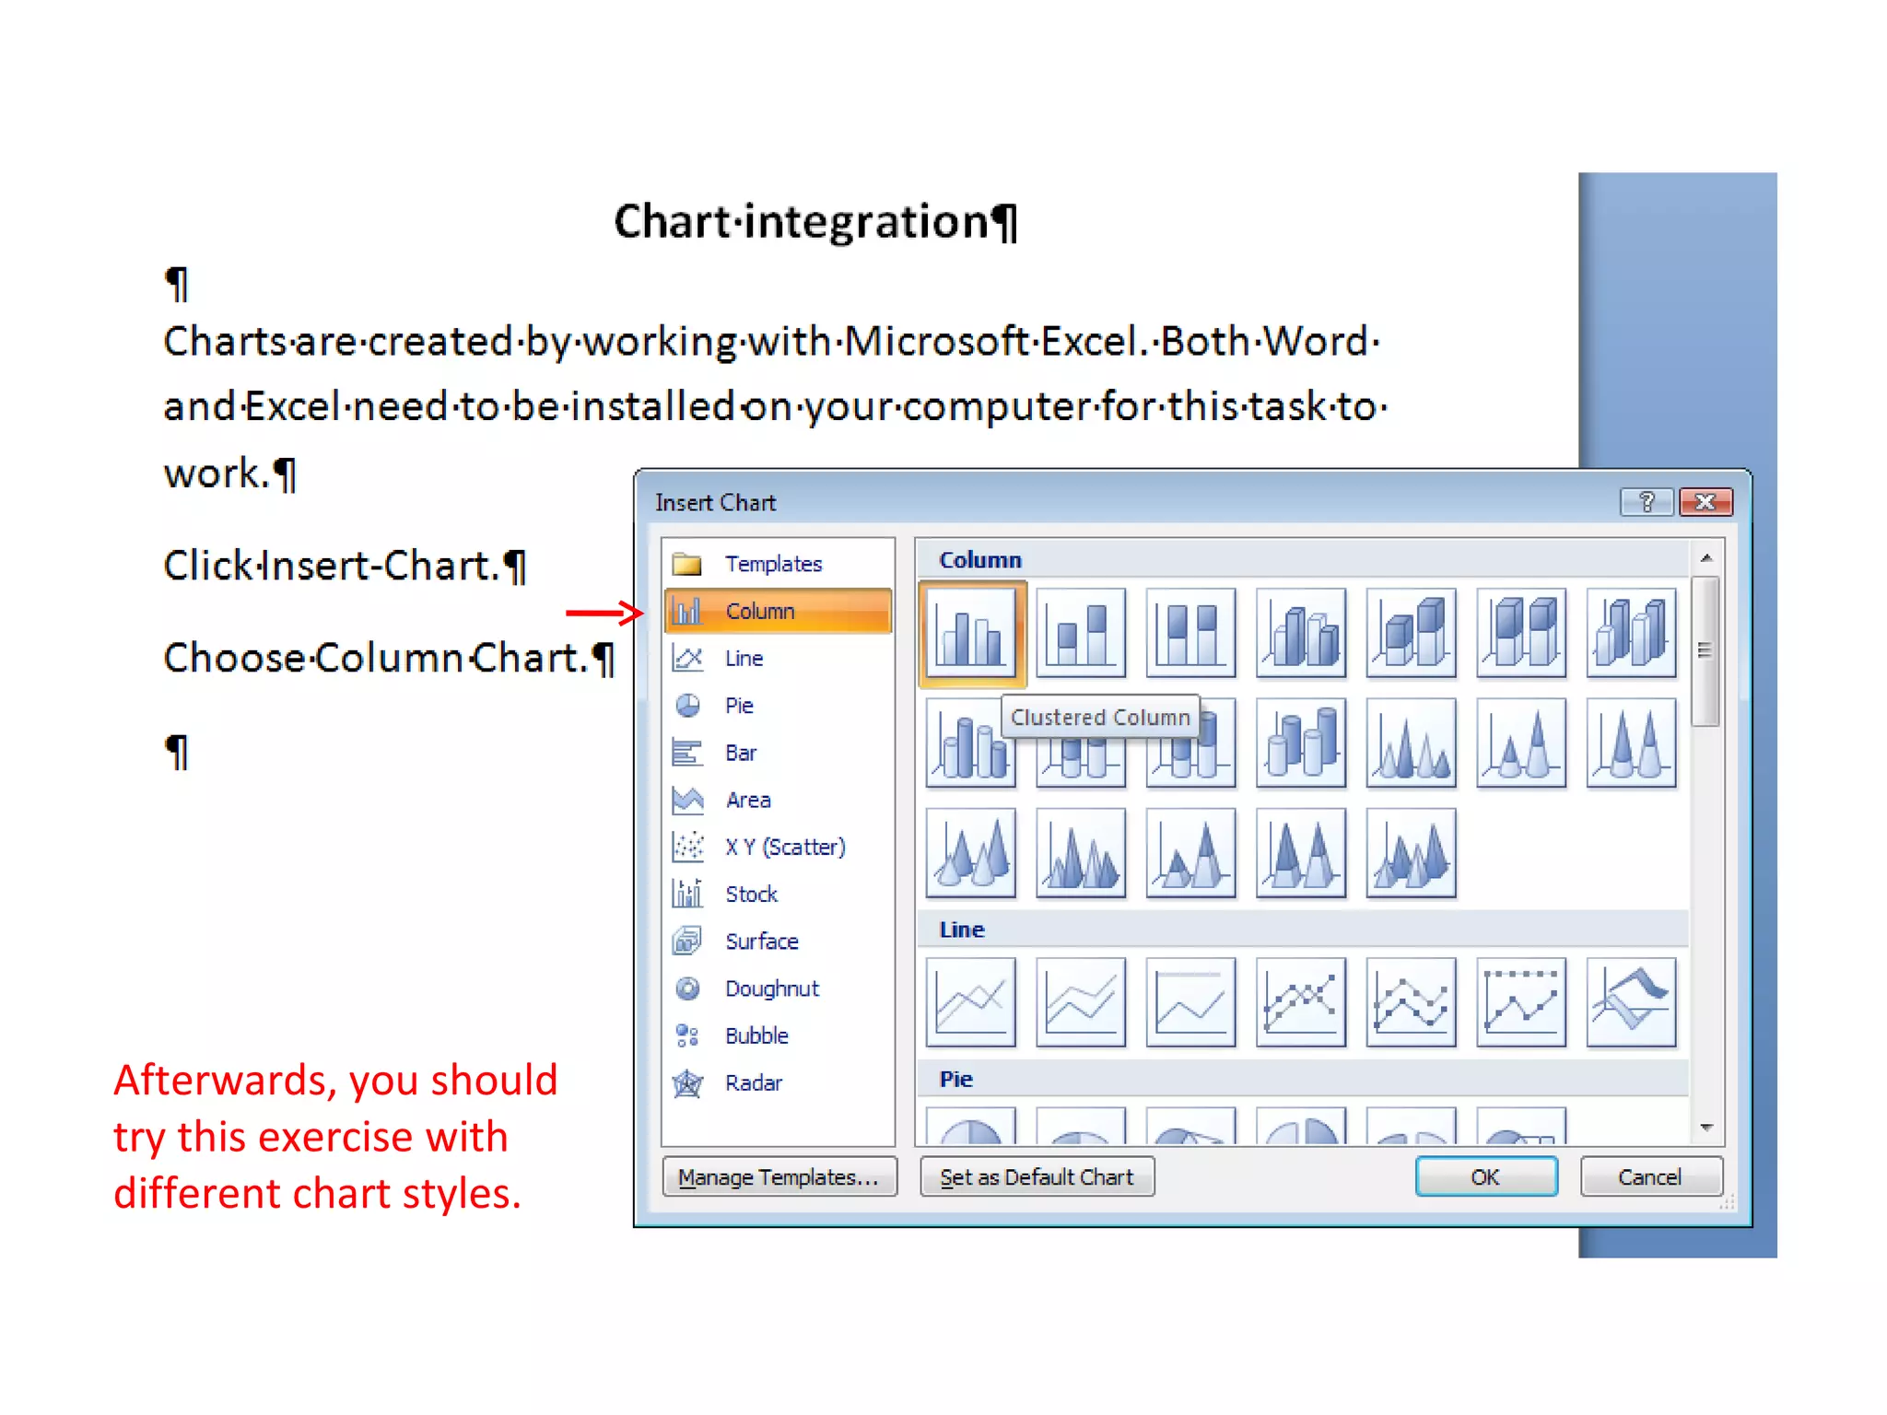Viewport: 1887px width, 1415px height.
Task: Choose the X Y (Scatter) category
Action: point(784,847)
